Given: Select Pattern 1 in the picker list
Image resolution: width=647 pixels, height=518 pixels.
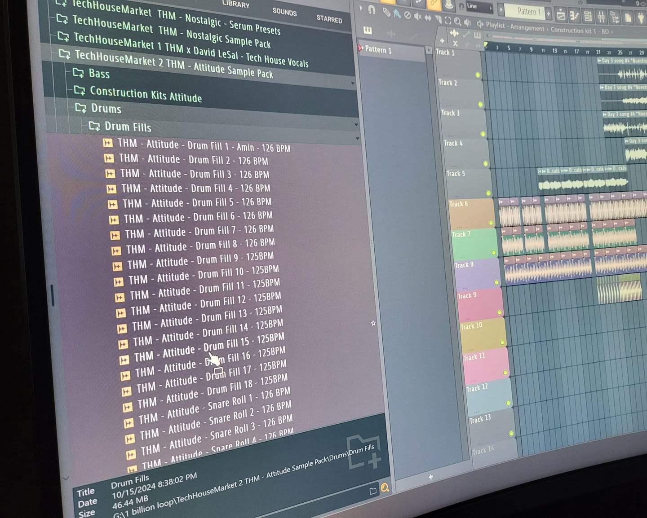Looking at the screenshot, I should [391, 50].
